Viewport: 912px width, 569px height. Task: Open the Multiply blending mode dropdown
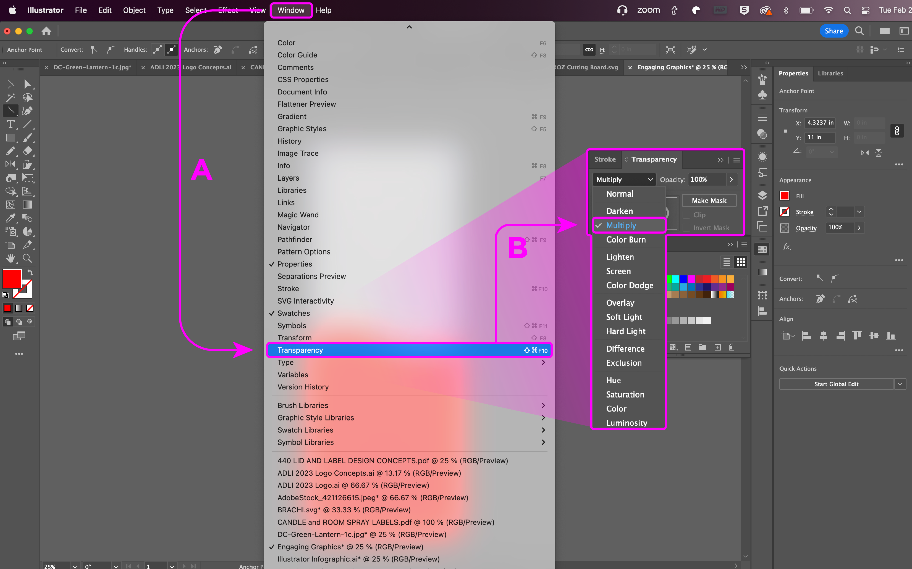coord(623,180)
